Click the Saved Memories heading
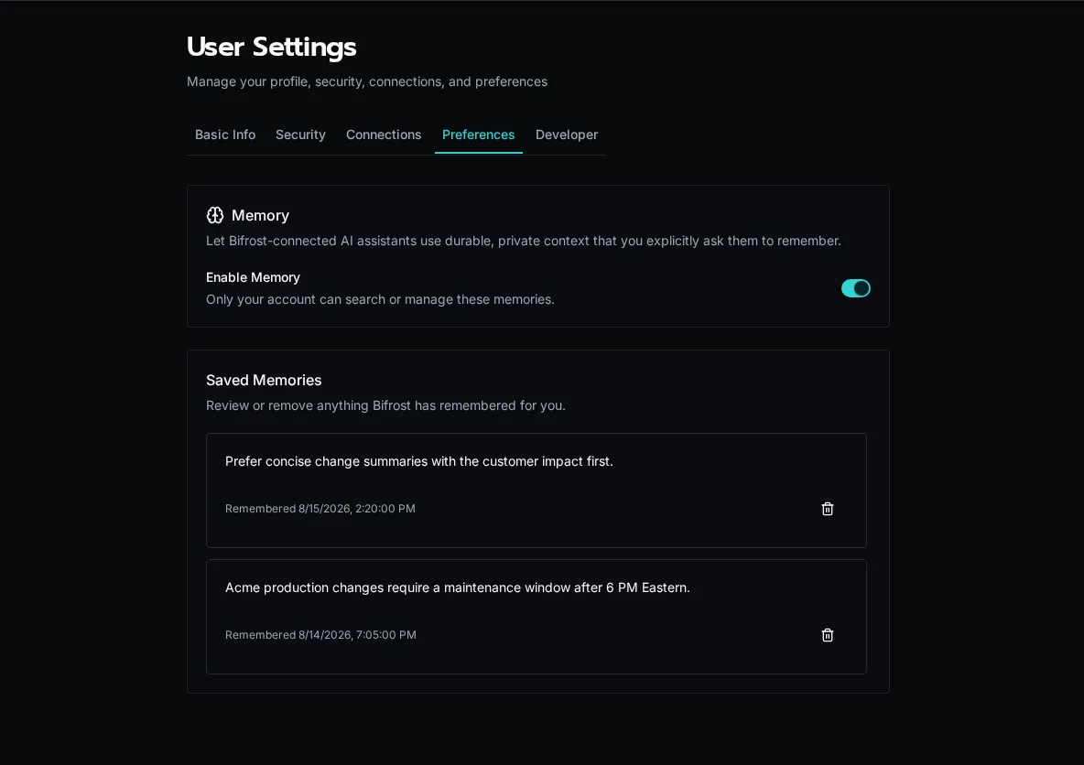Image resolution: width=1084 pixels, height=765 pixels. pos(264,380)
